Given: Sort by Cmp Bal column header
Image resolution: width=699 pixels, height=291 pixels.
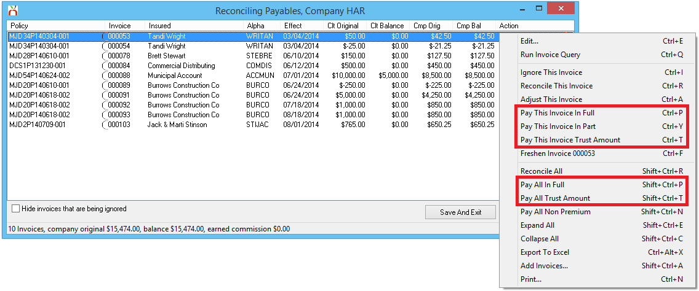Looking at the screenshot, I should click(474, 26).
